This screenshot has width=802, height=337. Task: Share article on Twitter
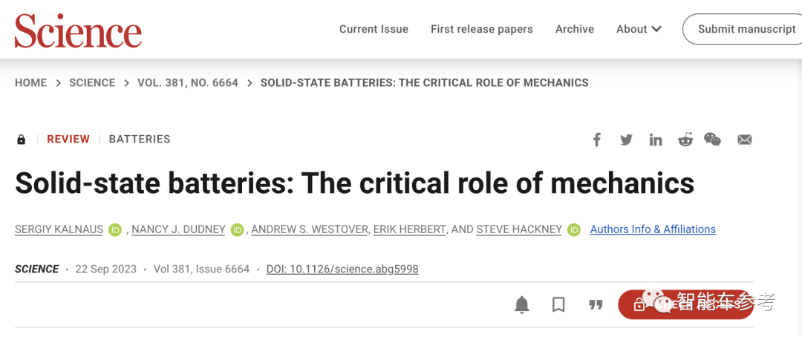pos(626,140)
